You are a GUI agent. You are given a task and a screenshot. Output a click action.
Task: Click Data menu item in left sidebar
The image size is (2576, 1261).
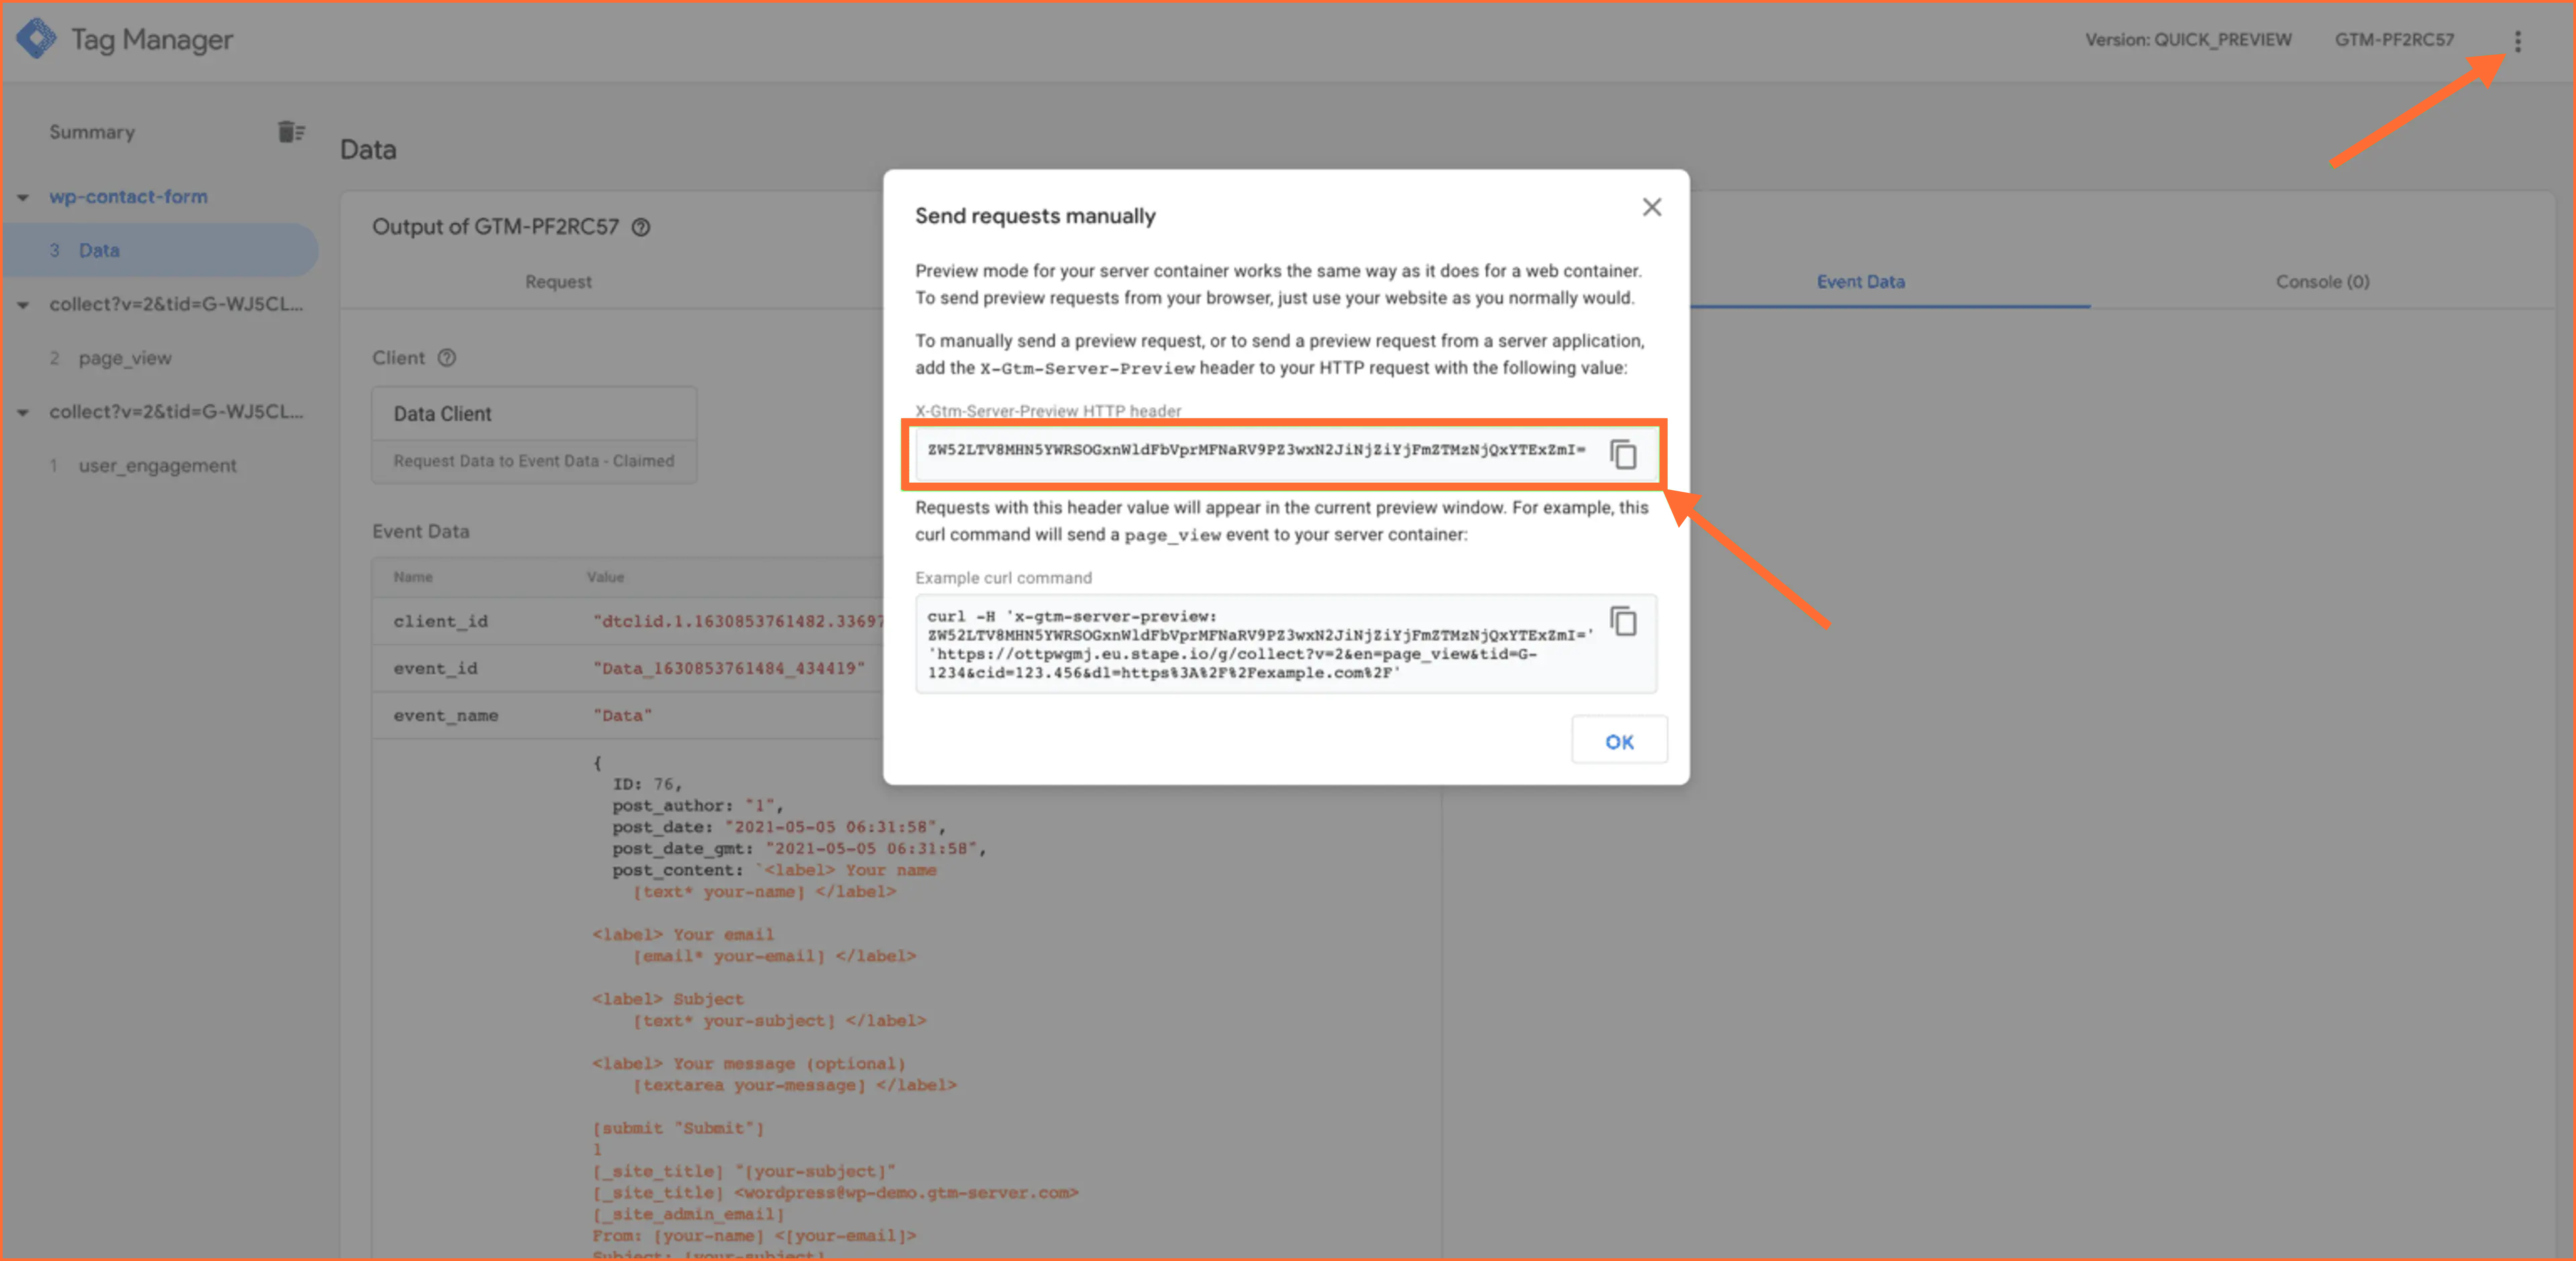pos(94,250)
